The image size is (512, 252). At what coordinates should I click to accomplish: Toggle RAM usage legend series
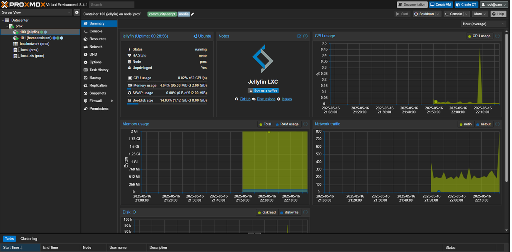(x=287, y=124)
